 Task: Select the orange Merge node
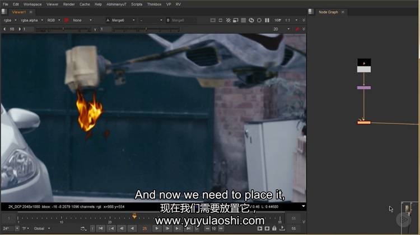[x=364, y=122]
